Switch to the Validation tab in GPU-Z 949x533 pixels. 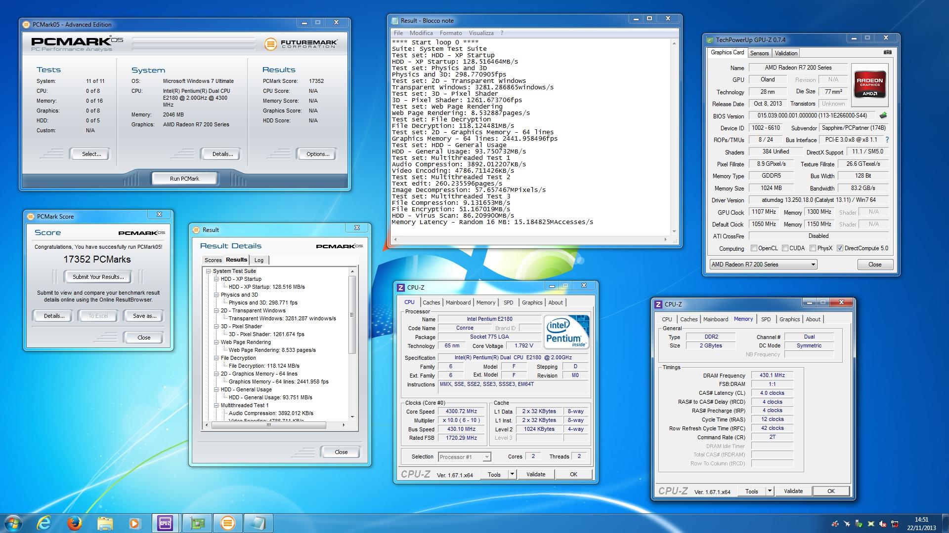click(786, 53)
